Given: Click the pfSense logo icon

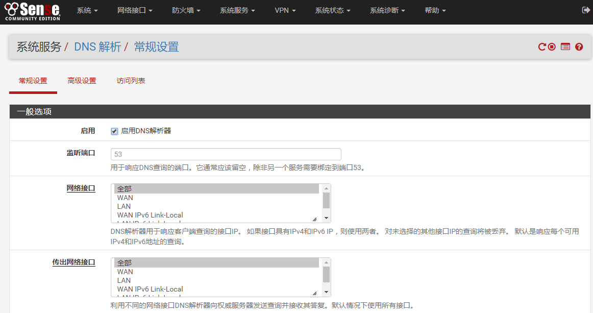Looking at the screenshot, I should pos(32,11).
